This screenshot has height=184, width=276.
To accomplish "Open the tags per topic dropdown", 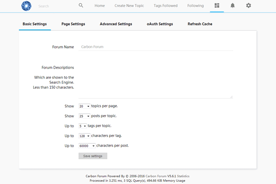I will [x=83, y=126].
